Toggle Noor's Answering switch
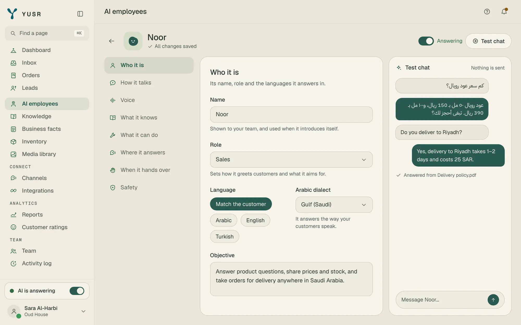 point(426,41)
